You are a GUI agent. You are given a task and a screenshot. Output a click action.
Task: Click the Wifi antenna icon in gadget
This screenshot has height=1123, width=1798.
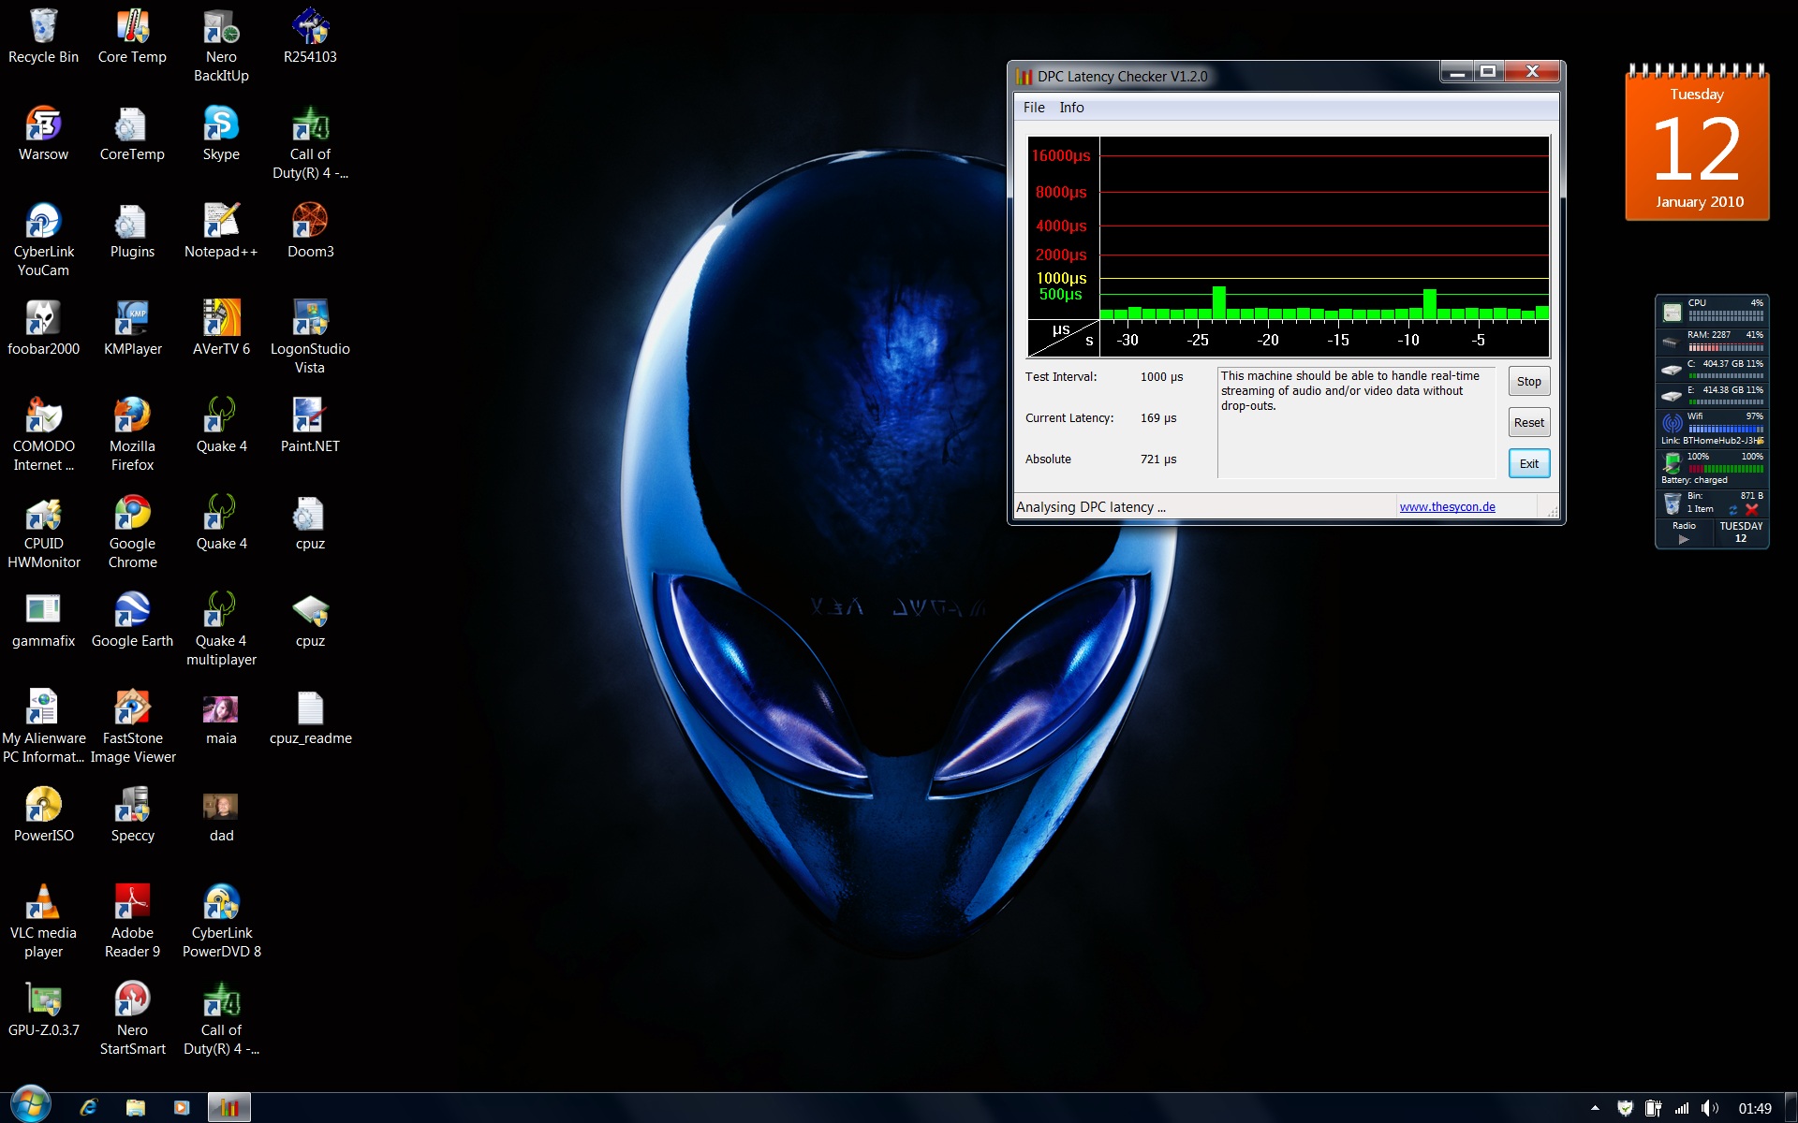[1673, 423]
